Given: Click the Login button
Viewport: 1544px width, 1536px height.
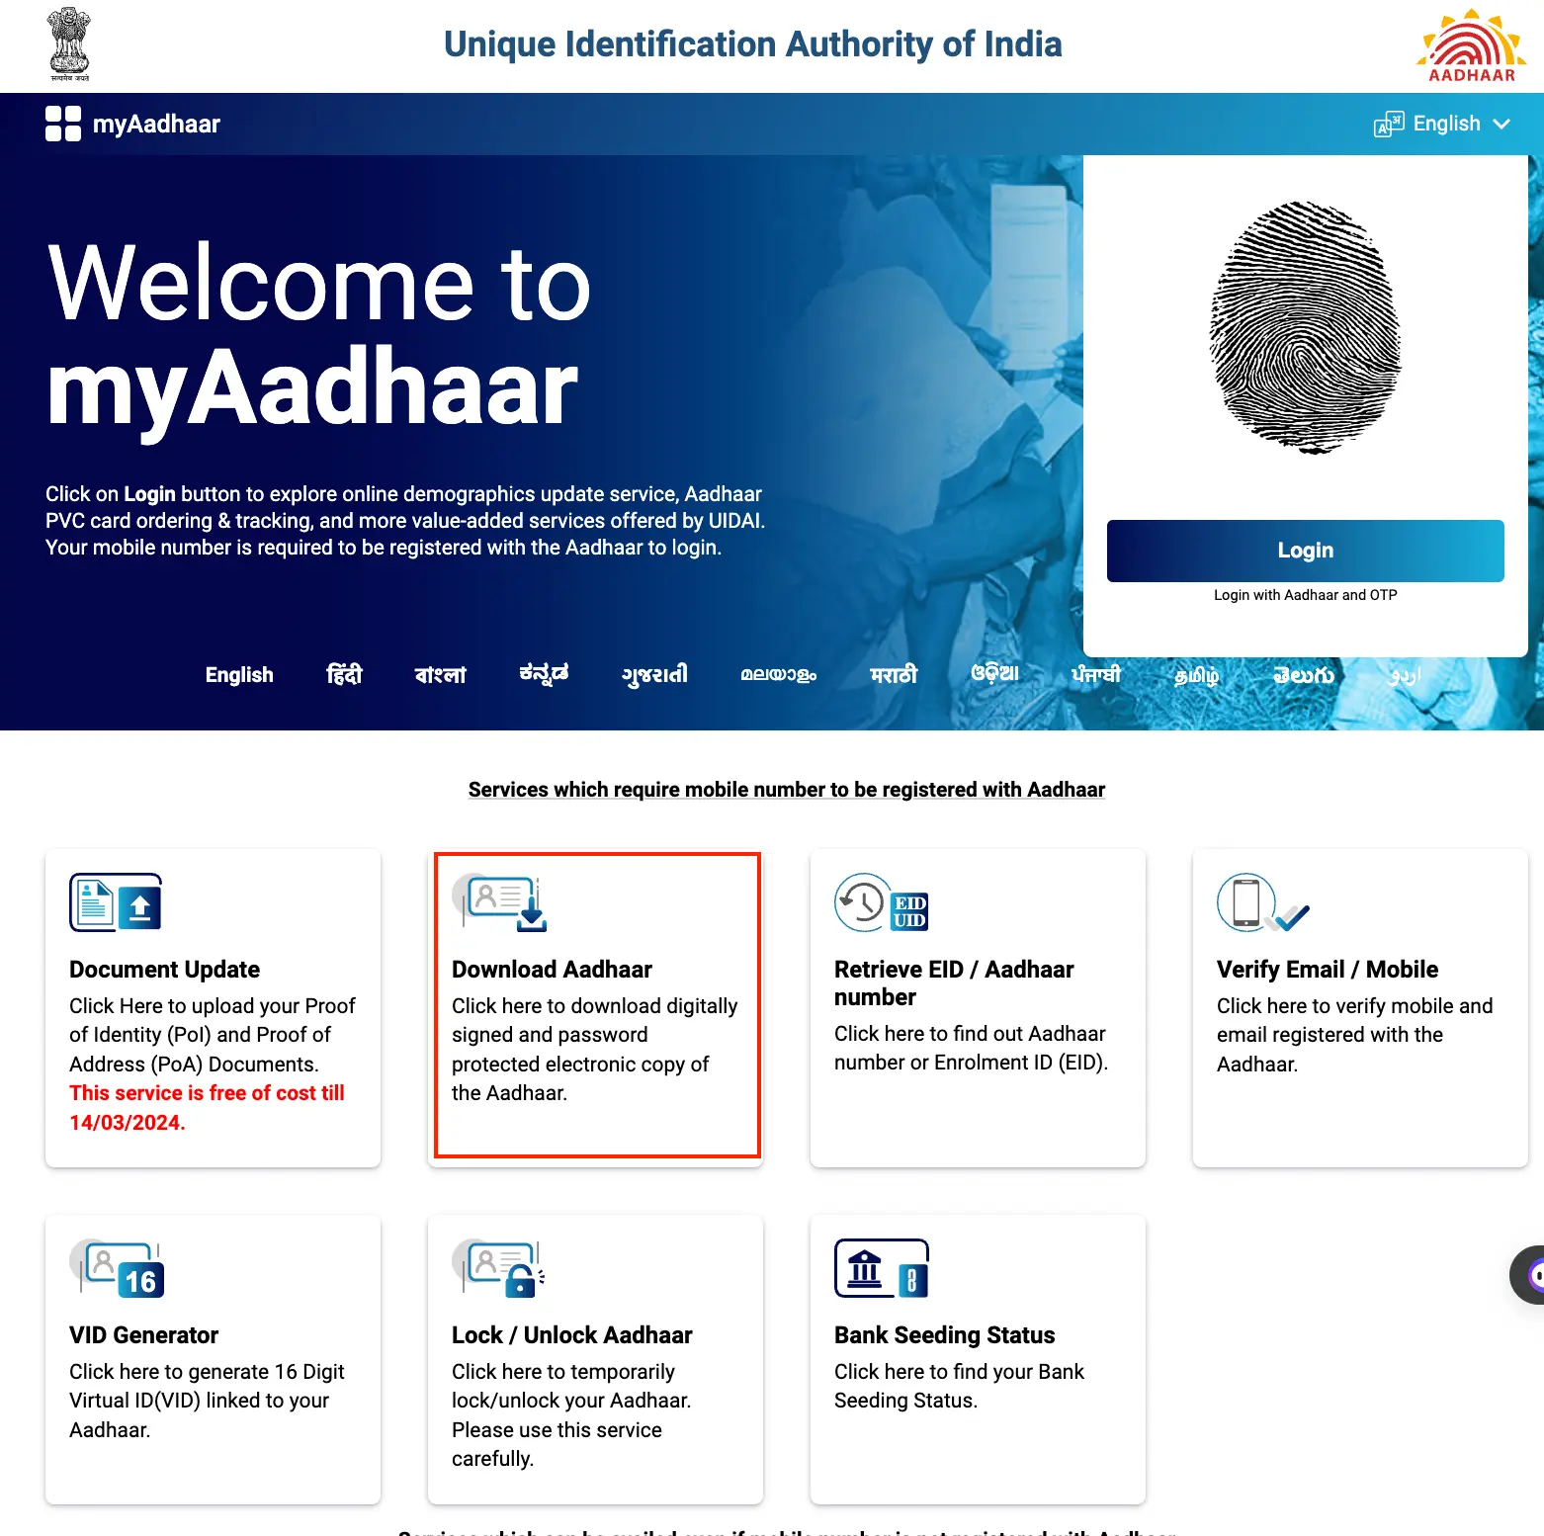Looking at the screenshot, I should pyautogui.click(x=1306, y=551).
